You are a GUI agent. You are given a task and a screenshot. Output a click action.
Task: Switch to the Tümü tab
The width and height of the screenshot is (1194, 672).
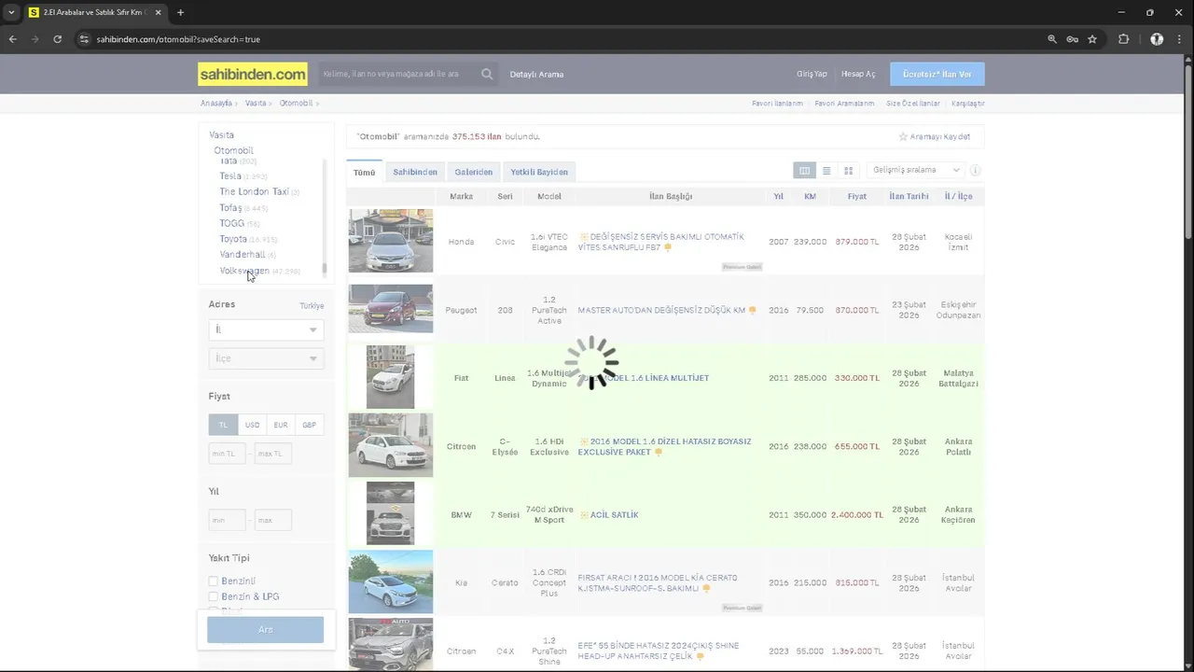point(364,172)
